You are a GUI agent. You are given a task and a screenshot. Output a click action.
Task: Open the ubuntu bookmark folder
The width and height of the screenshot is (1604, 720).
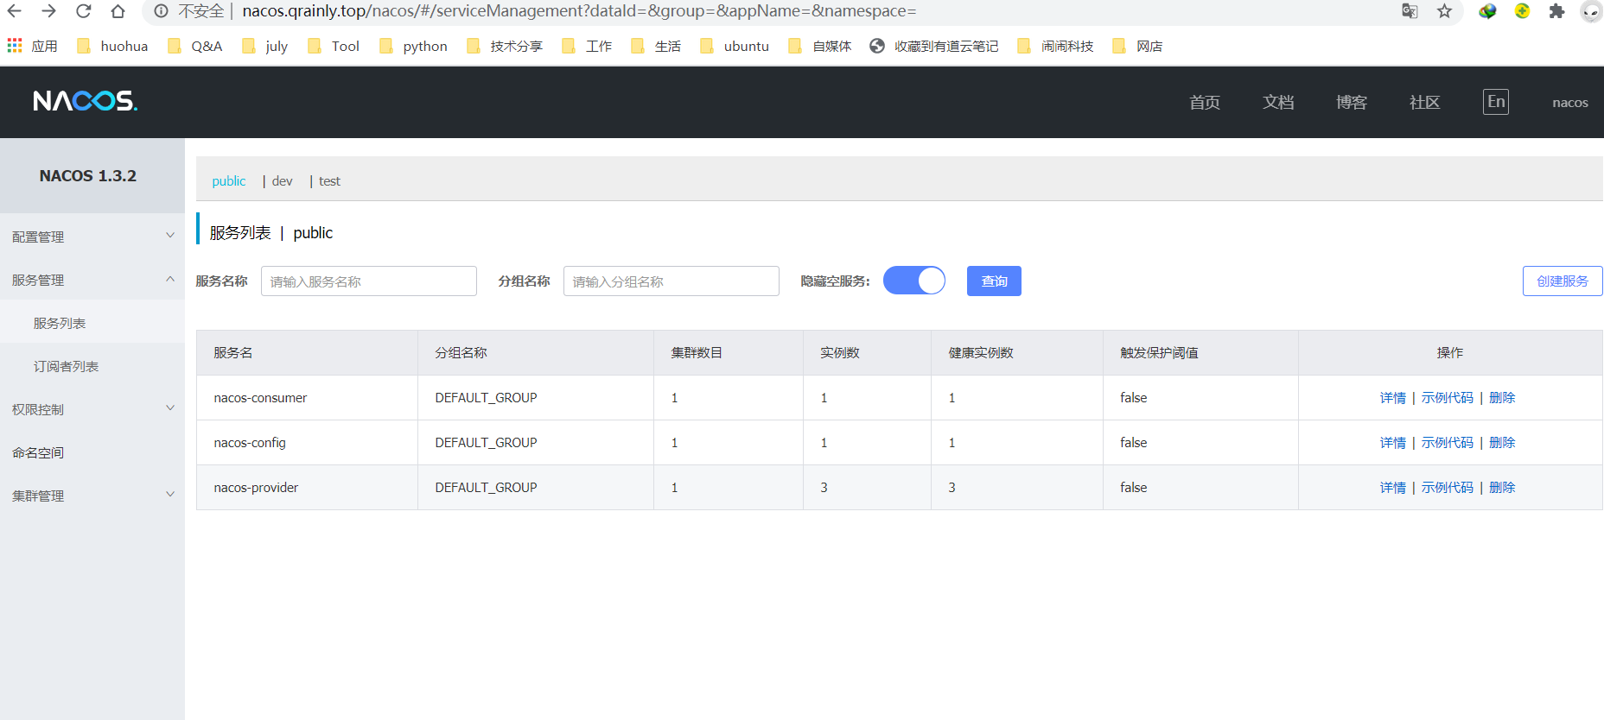coord(735,46)
